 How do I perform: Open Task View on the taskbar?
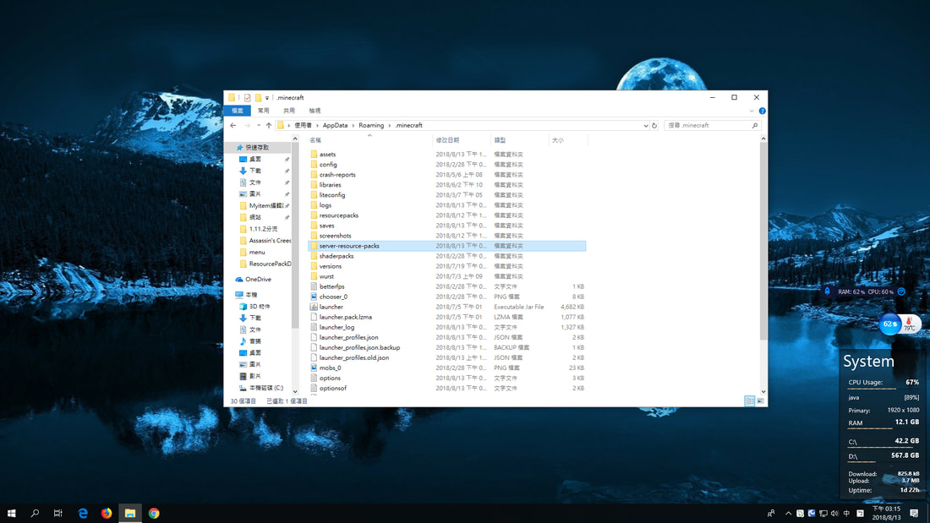tap(57, 513)
